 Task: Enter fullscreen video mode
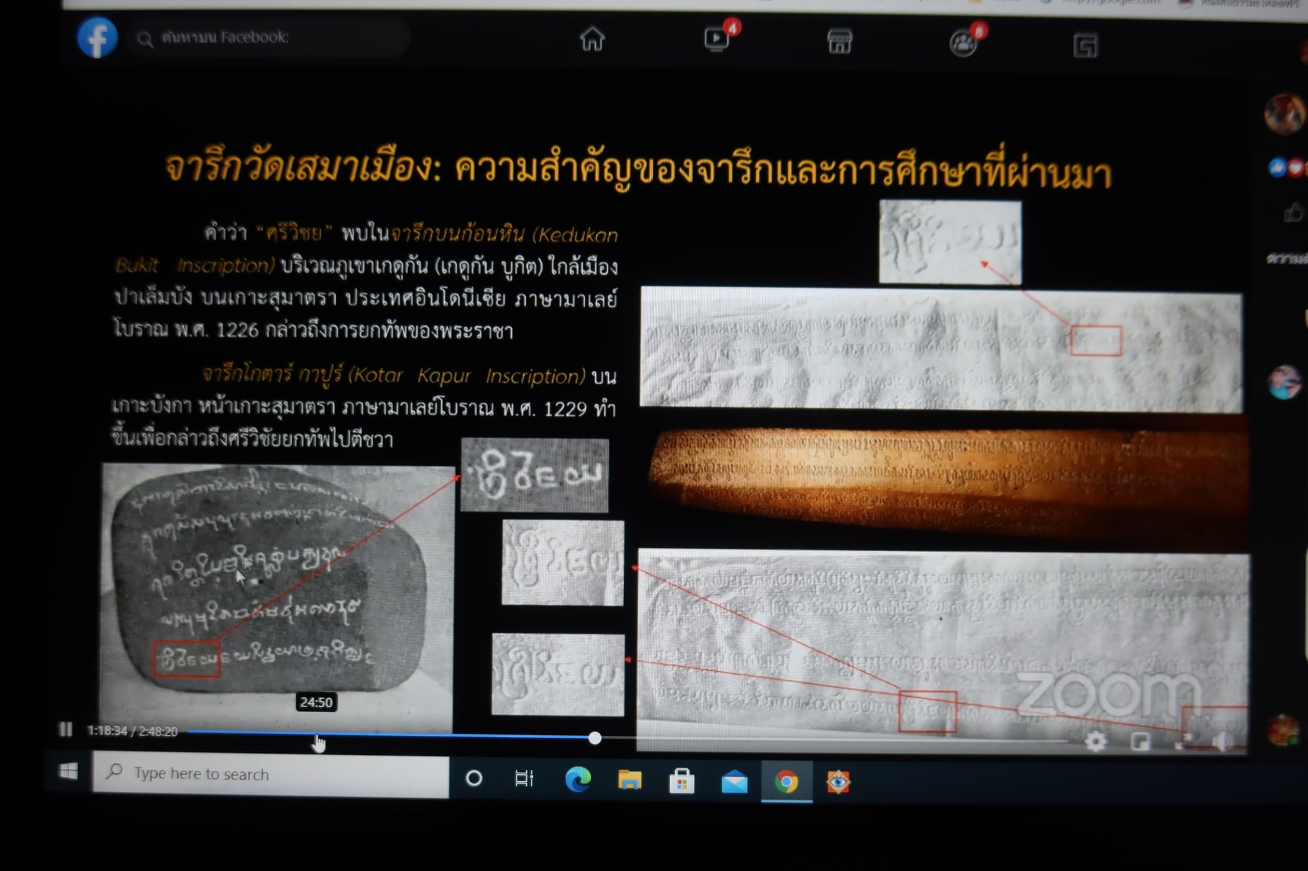(1183, 742)
